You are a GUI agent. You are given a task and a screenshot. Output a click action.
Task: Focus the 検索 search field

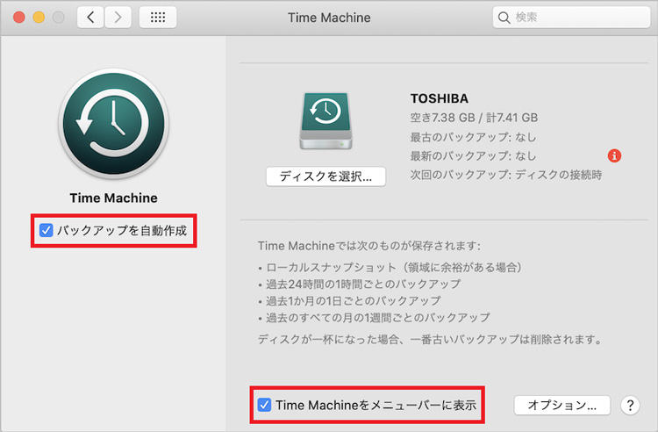(x=571, y=18)
